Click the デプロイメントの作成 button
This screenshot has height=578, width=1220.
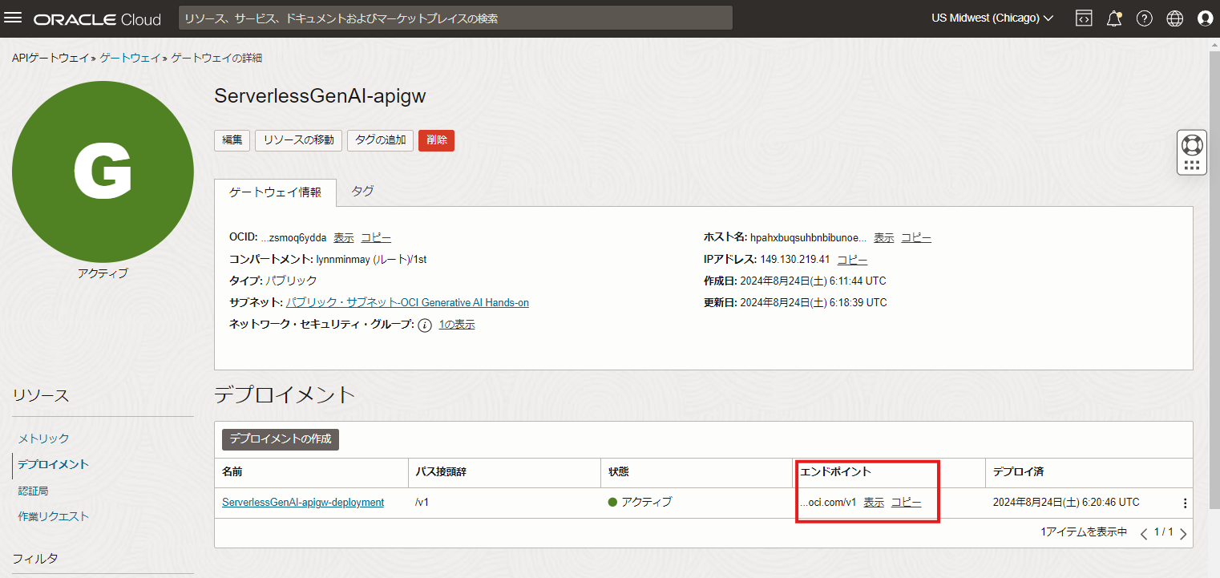pos(281,439)
